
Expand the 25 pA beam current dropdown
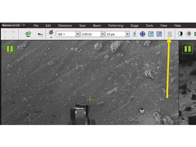127,34
